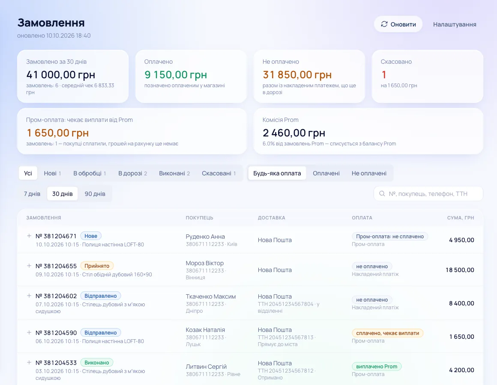Click Відправлено badge on order № 381204590
The image size is (497, 385).
[101, 332]
